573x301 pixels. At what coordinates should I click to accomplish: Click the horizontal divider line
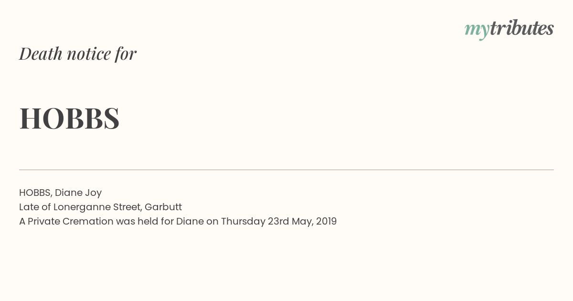286,170
